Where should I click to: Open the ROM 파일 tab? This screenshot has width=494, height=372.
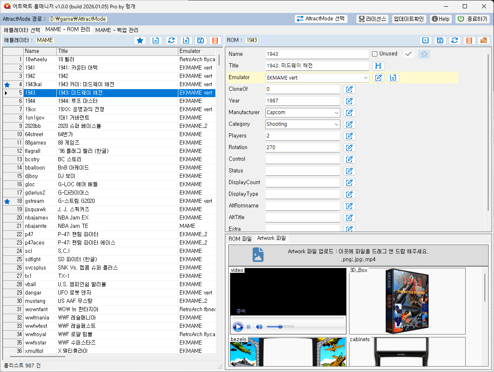240,239
